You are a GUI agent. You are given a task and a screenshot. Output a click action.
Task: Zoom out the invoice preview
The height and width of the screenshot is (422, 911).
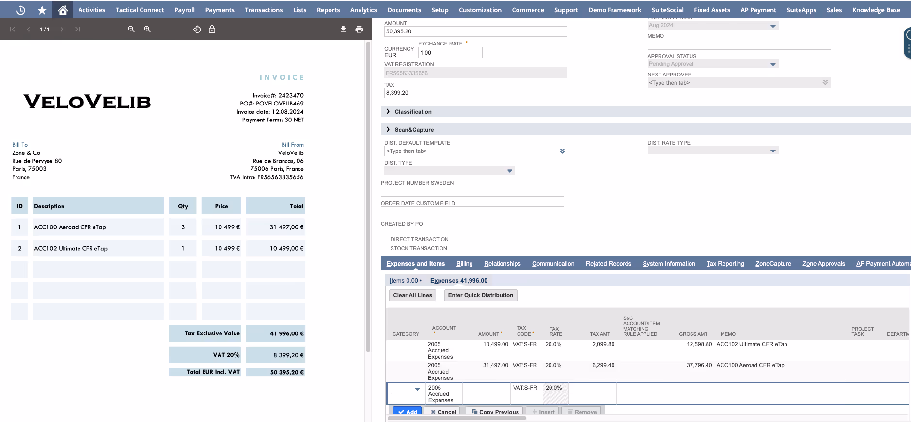[131, 30]
